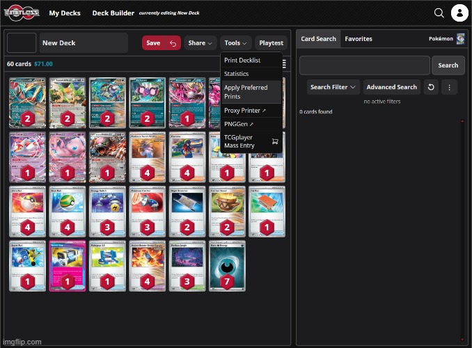This screenshot has width=472, height=348.
Task: Select the Ancient Booster Energy Capsule card
Action: point(147,266)
